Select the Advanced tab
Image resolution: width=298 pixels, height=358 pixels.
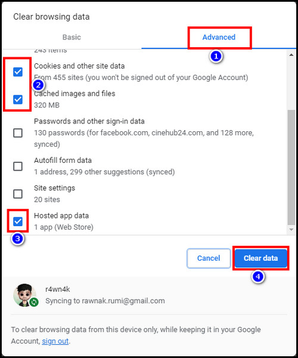(219, 37)
